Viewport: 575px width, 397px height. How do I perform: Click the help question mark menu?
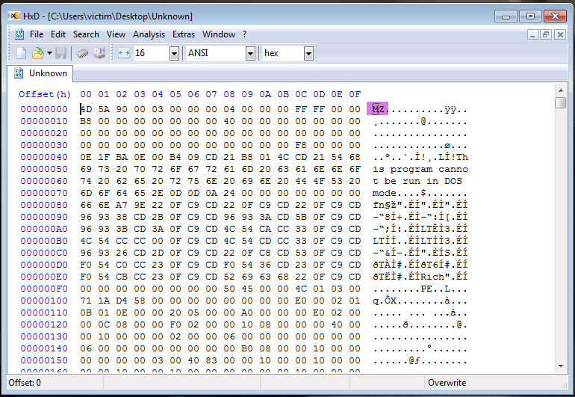244,34
